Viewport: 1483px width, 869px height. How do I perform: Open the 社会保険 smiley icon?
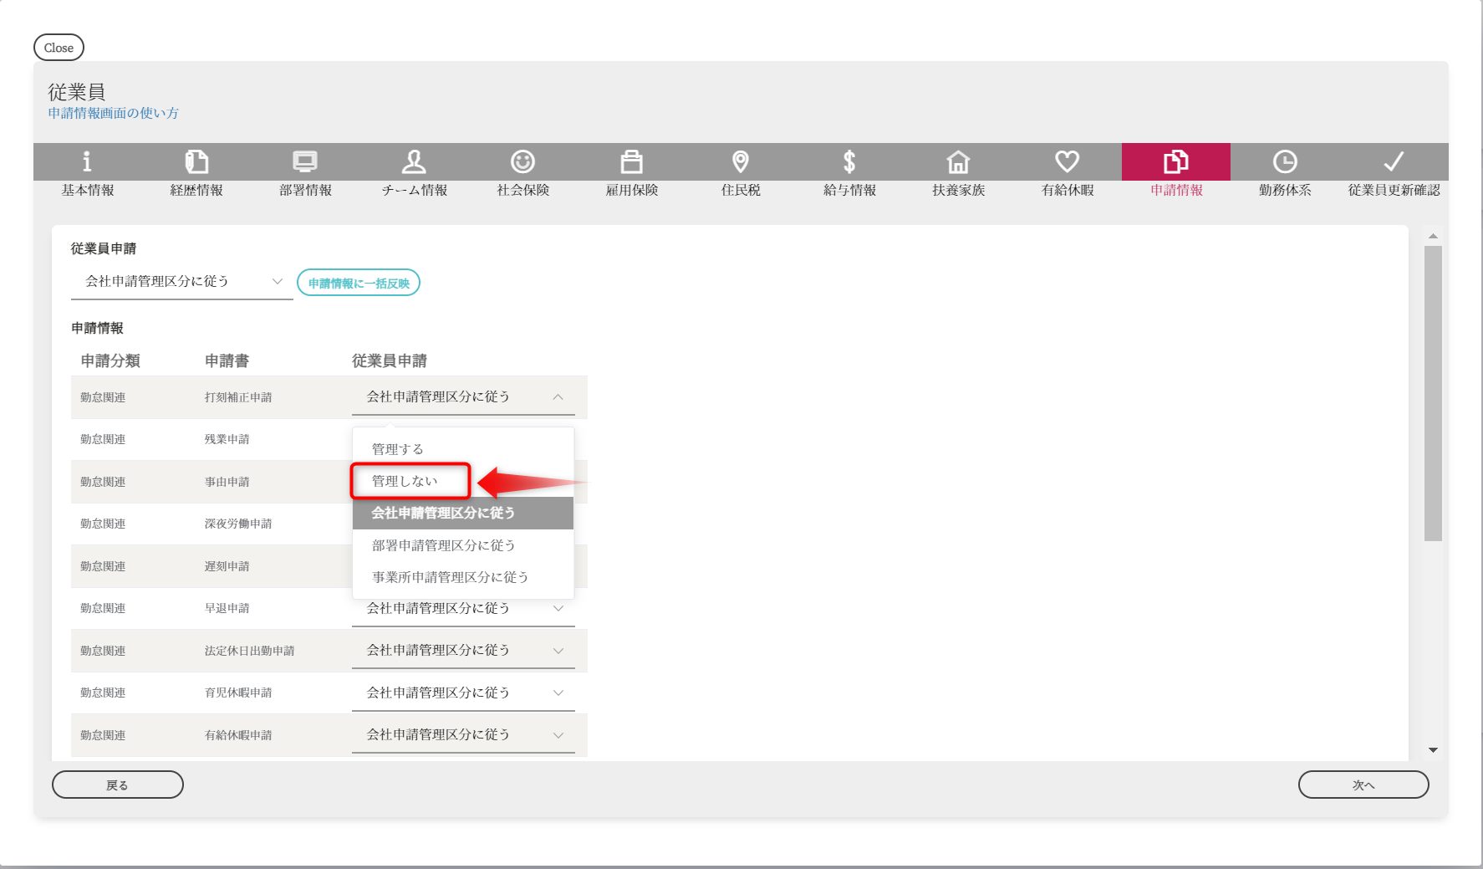coord(522,161)
